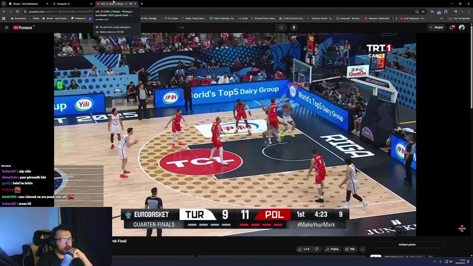
Task: Dislike the video with thumbs-down
Action: (316, 249)
